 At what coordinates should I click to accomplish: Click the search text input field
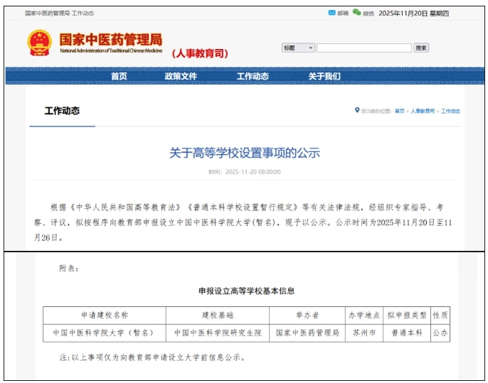coord(364,48)
